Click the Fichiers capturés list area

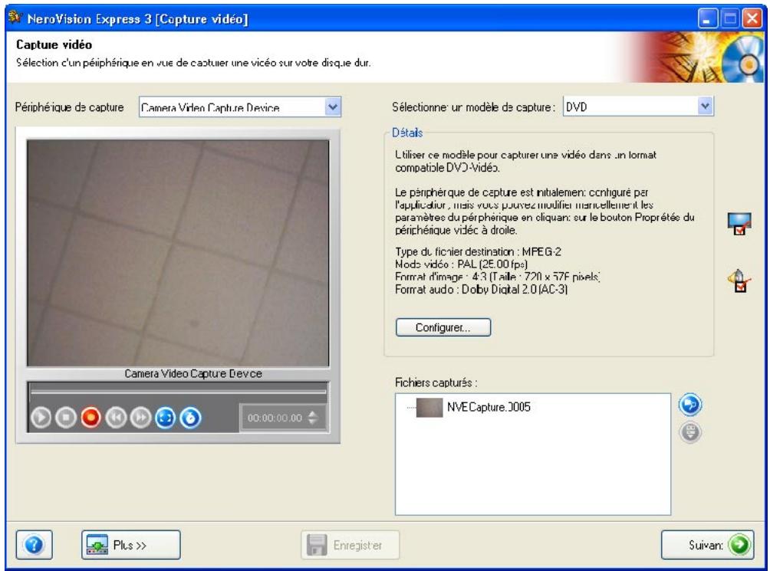tap(533, 454)
